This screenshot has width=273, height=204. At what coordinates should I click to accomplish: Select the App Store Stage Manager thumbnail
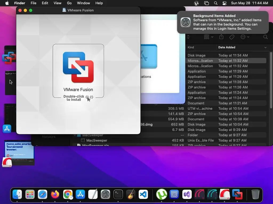pyautogui.click(x=10, y=118)
